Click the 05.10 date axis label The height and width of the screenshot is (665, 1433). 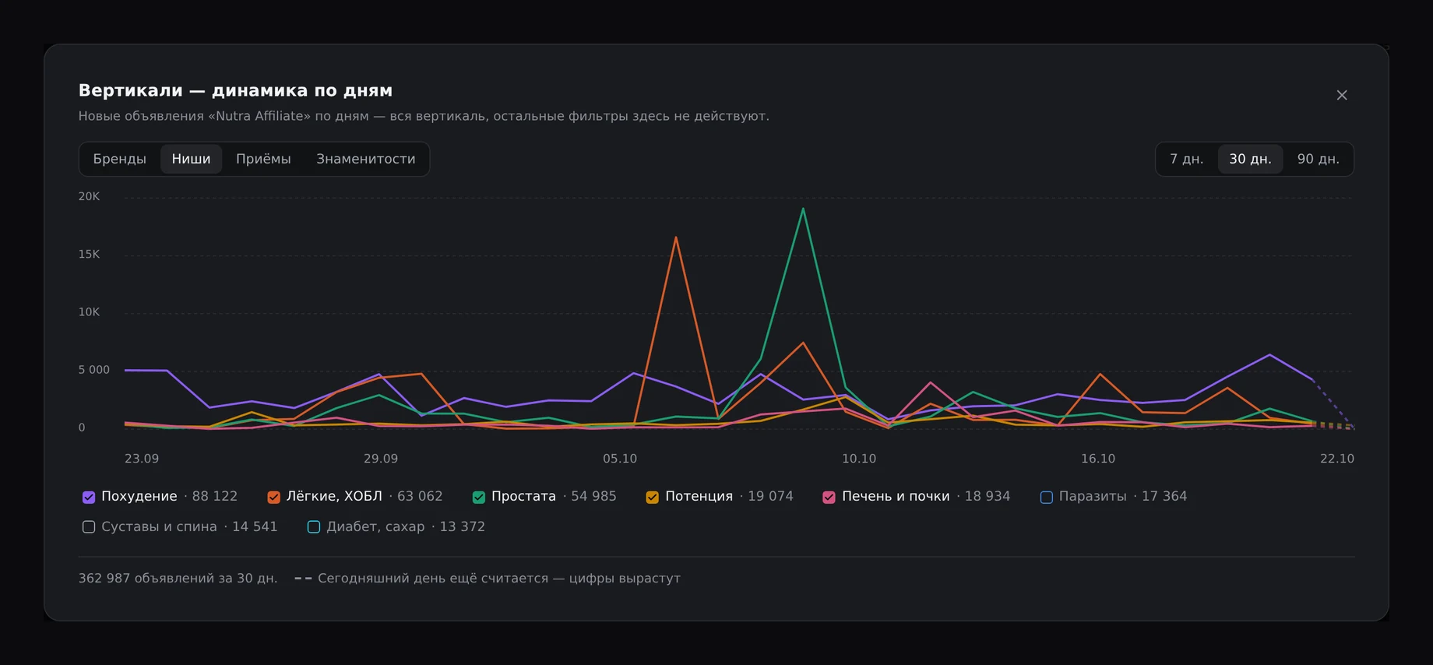[620, 459]
